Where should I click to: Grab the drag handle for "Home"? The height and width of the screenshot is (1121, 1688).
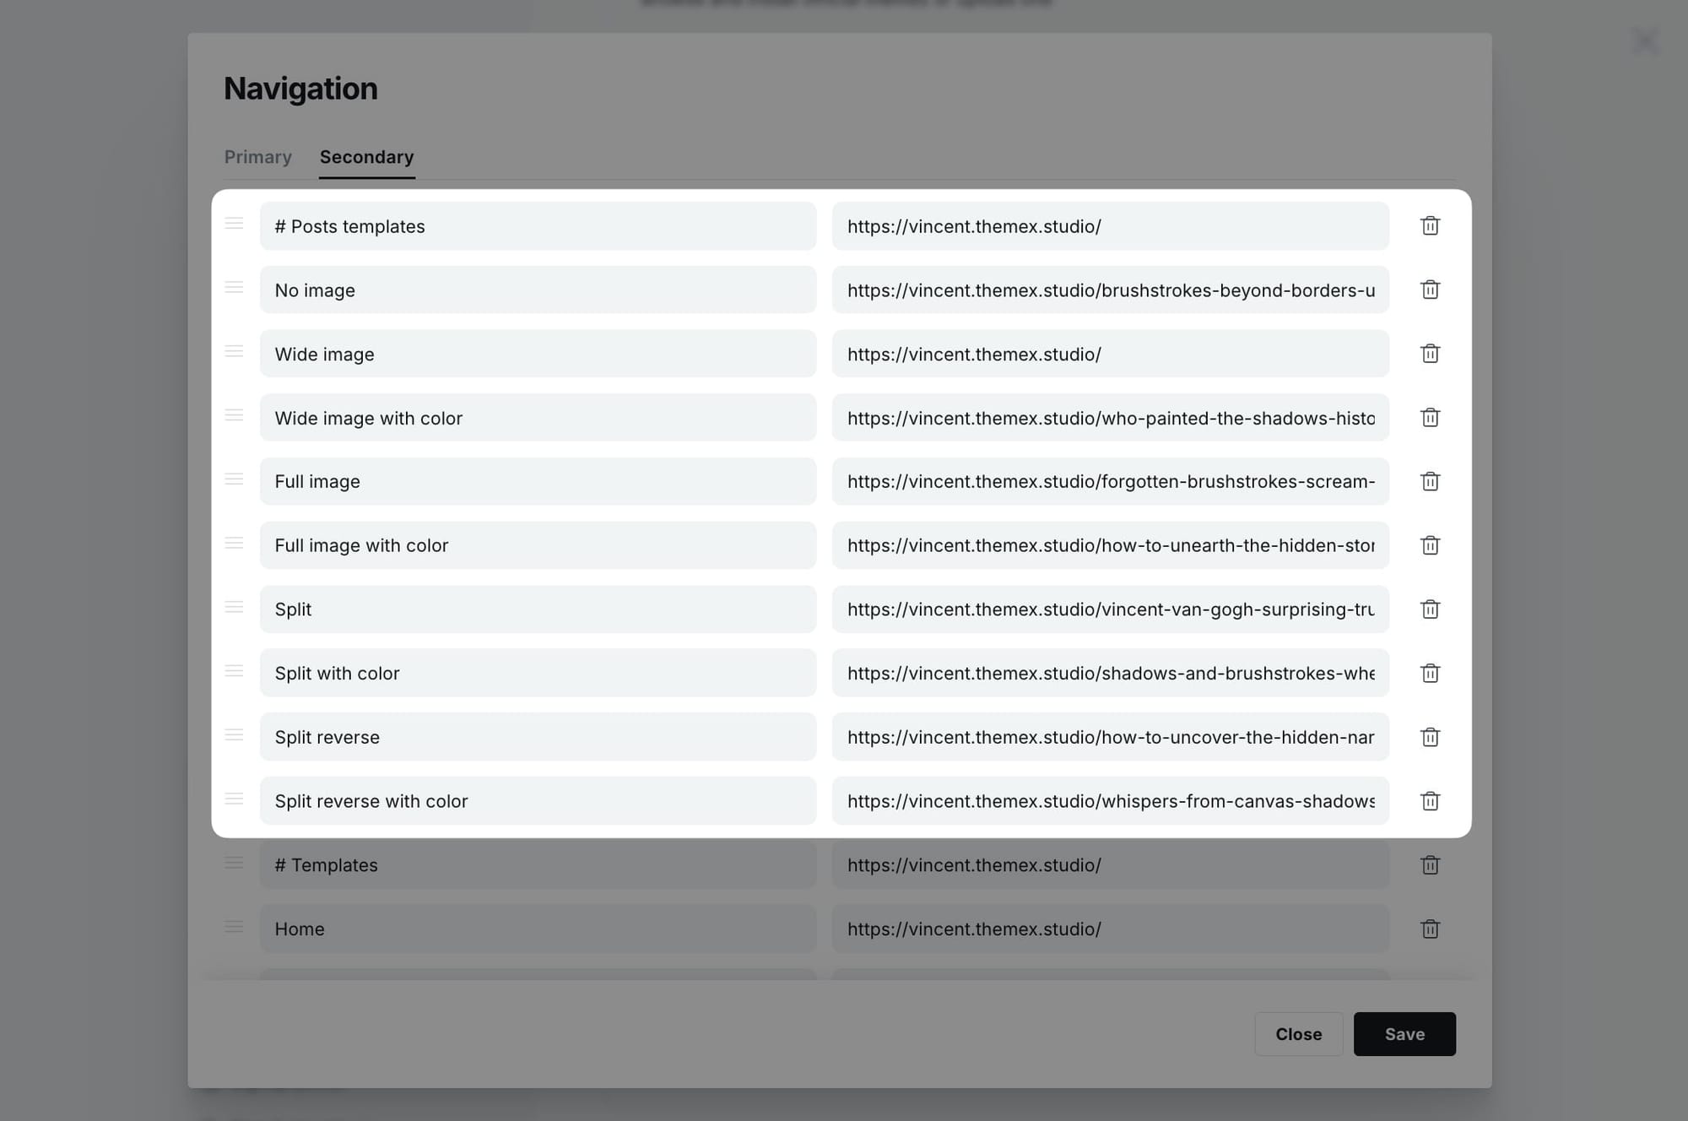pyautogui.click(x=235, y=927)
